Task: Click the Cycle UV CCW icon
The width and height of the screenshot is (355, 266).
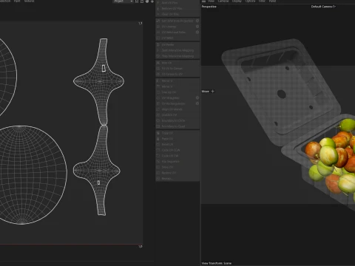Action: [158, 150]
